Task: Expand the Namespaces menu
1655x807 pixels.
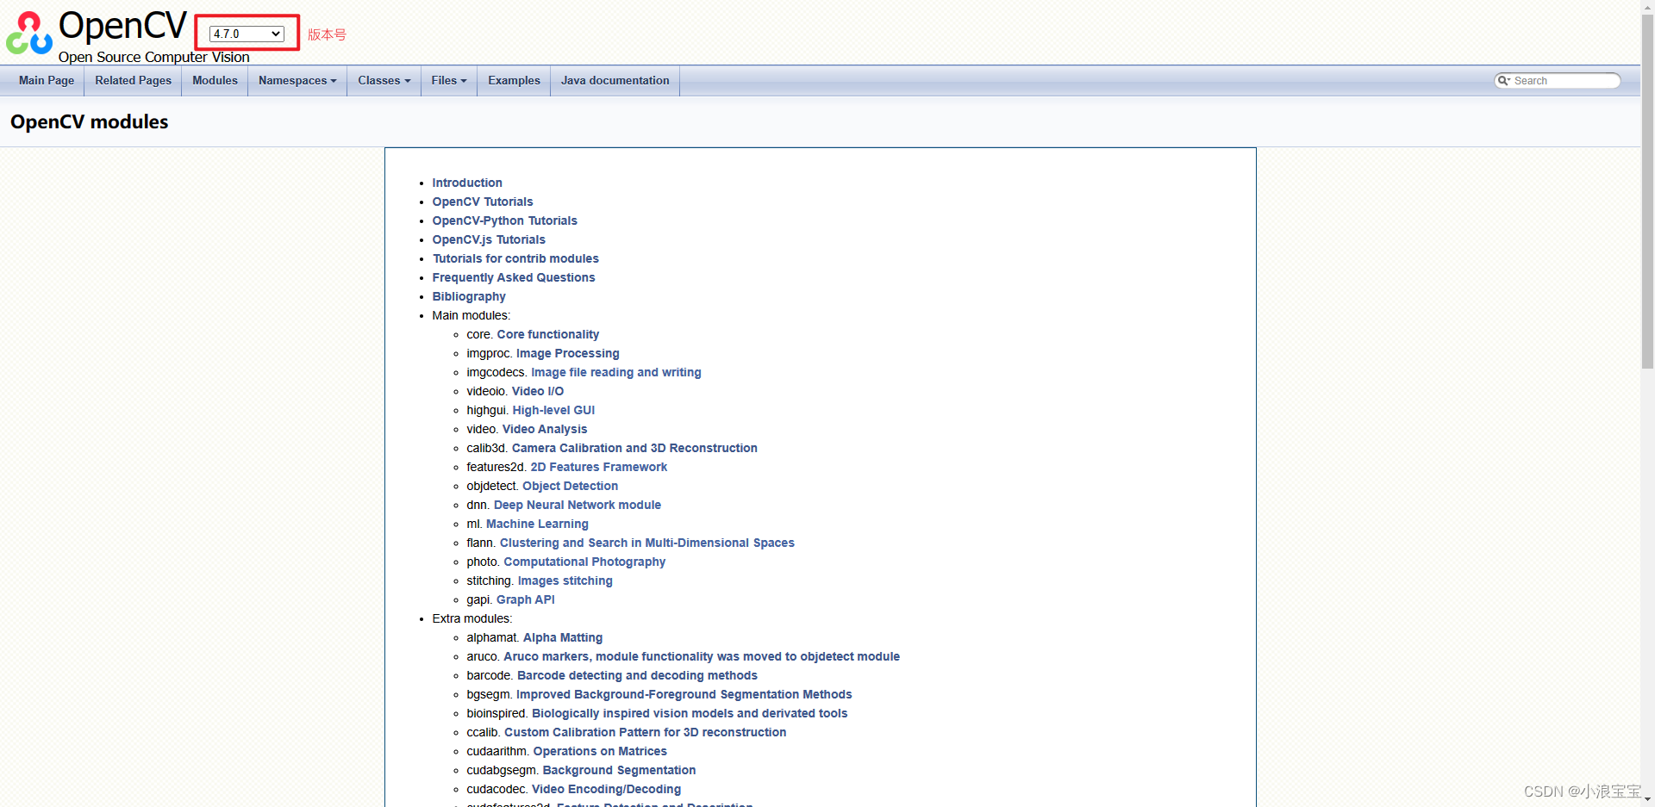Action: coord(297,81)
